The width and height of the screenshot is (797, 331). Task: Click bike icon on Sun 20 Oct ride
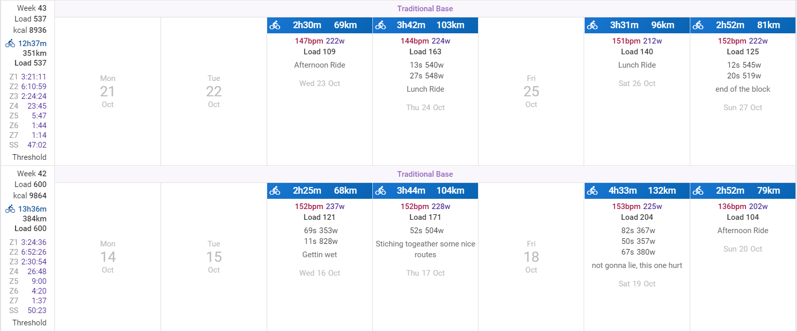698,191
